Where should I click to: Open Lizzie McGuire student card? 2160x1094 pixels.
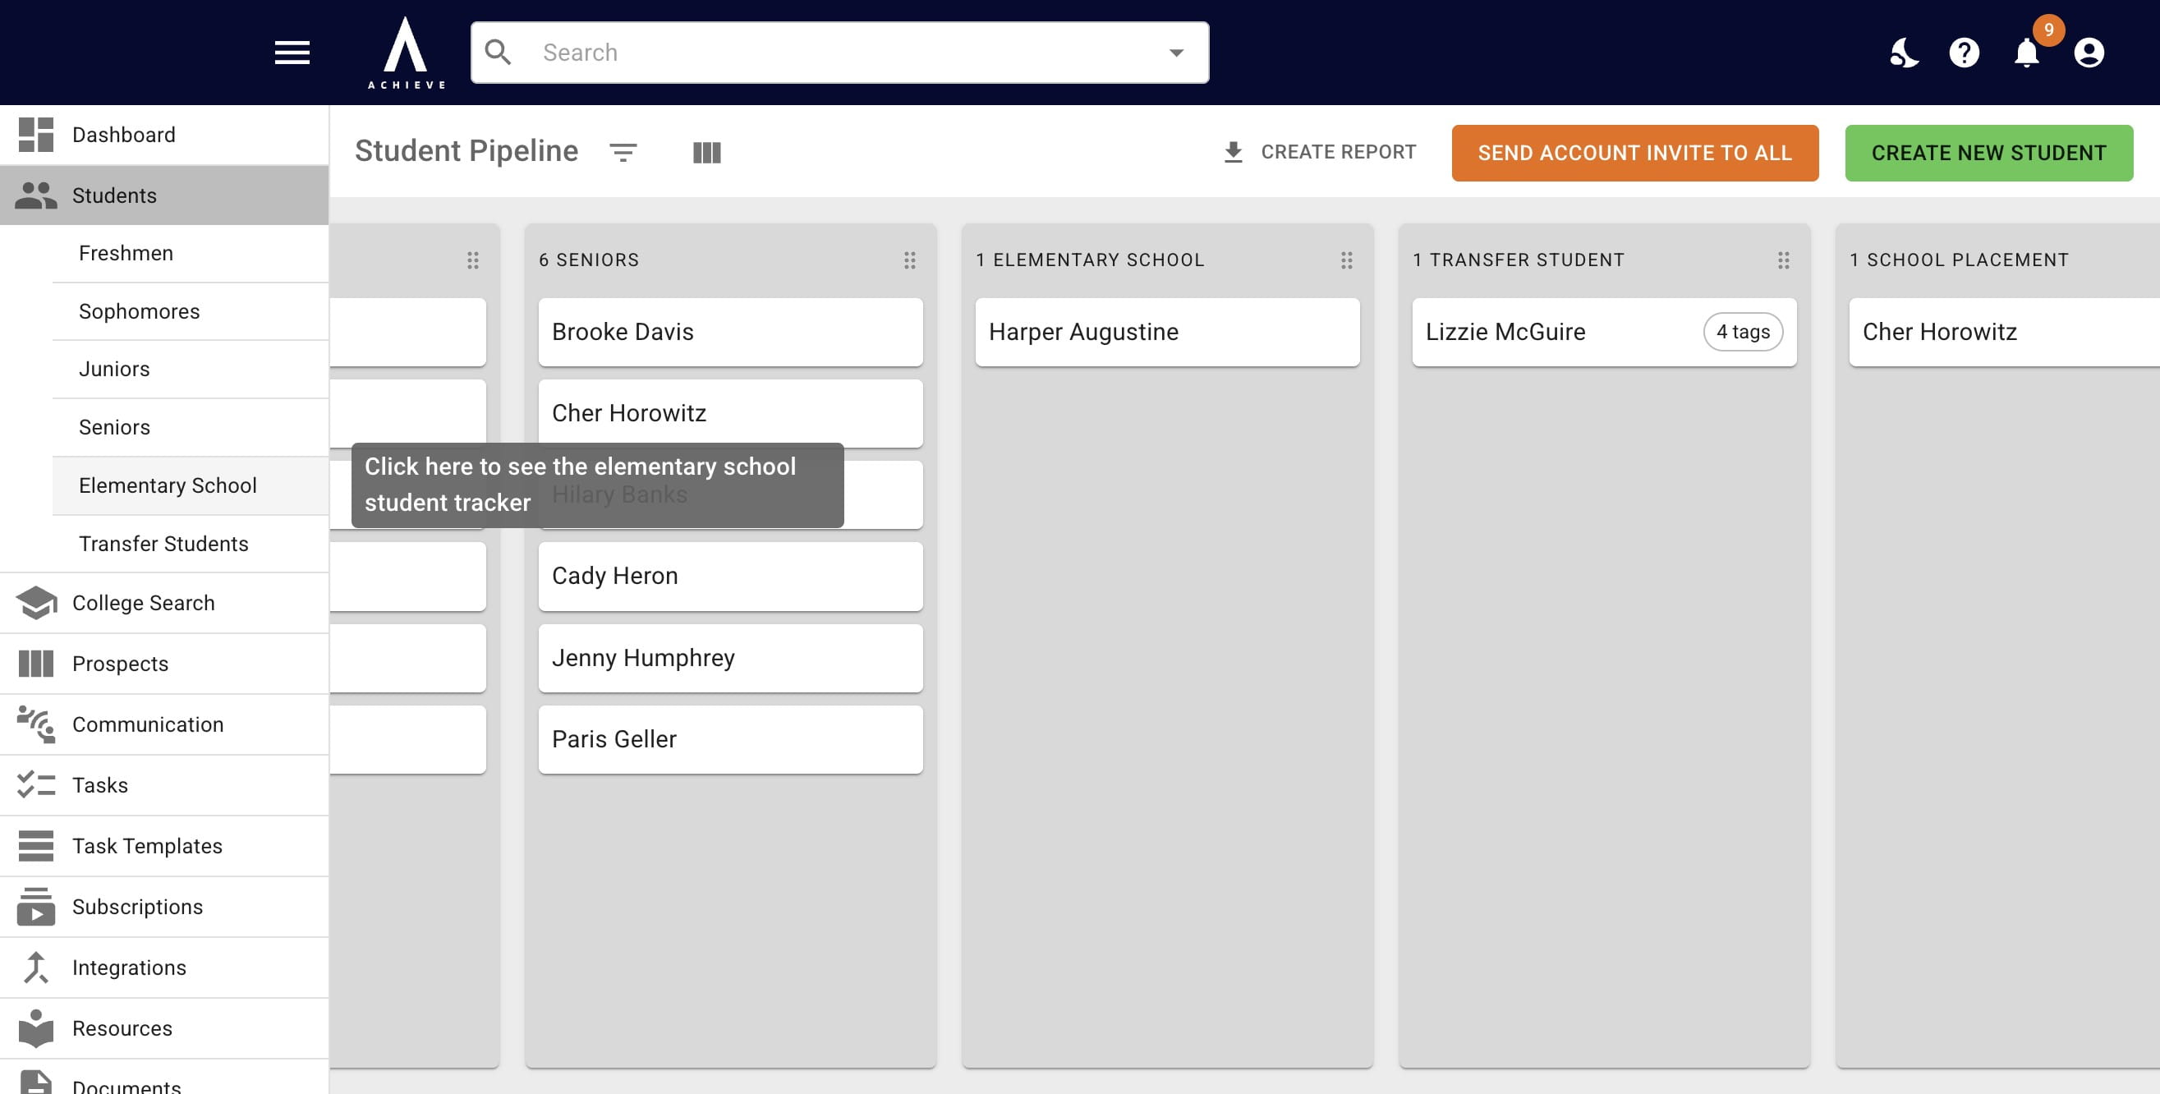[1604, 332]
